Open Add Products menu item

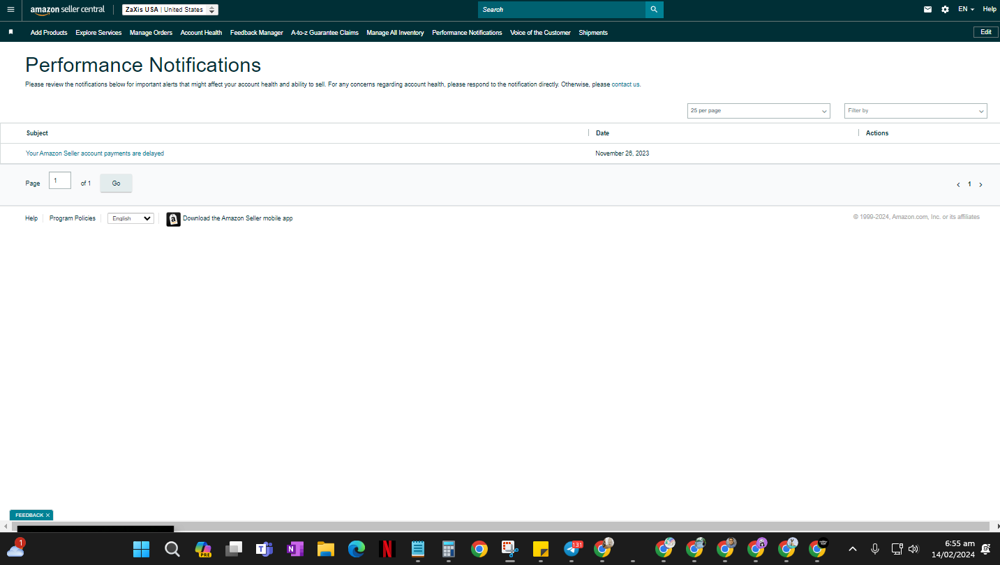point(49,33)
